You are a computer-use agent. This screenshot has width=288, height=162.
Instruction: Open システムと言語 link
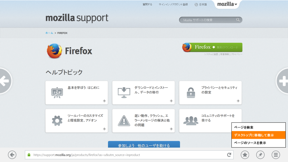point(211,54)
